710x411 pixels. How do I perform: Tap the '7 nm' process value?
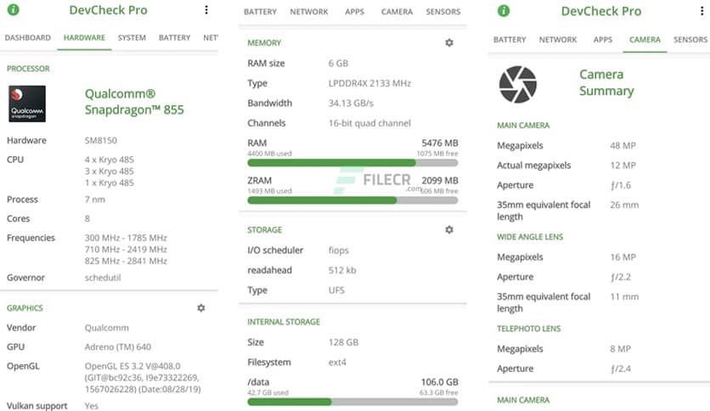click(x=94, y=200)
